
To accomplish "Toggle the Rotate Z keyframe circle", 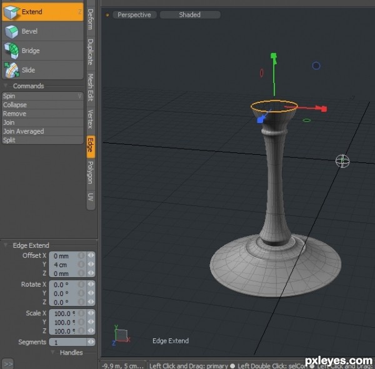I will (81, 302).
